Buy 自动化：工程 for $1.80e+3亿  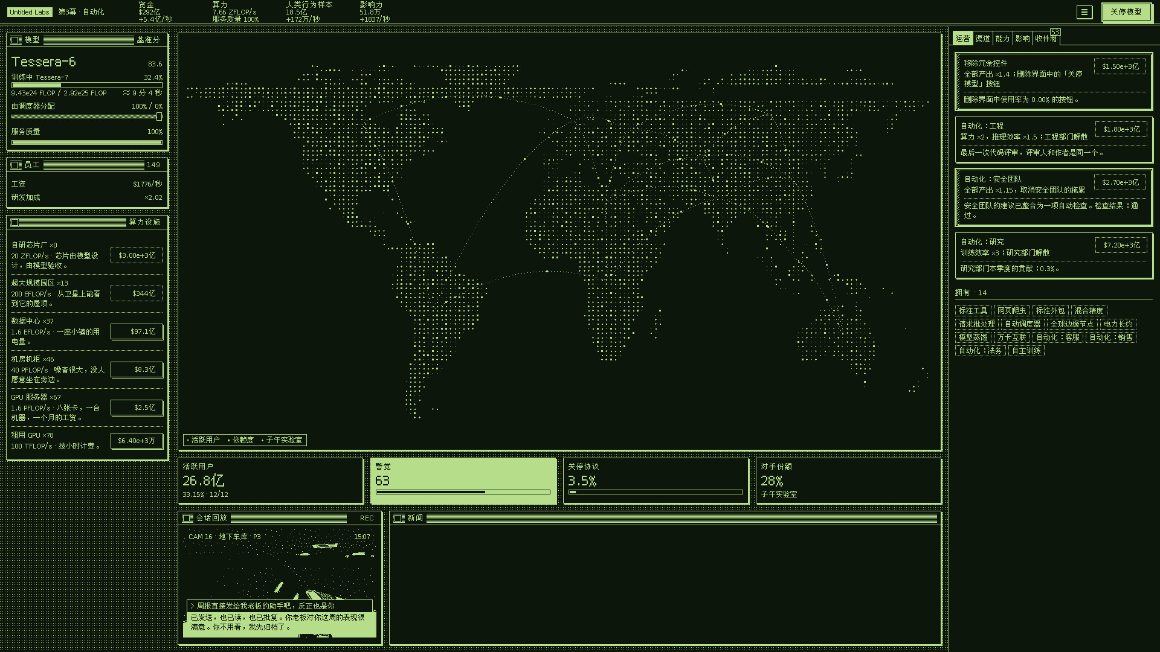[1121, 129]
